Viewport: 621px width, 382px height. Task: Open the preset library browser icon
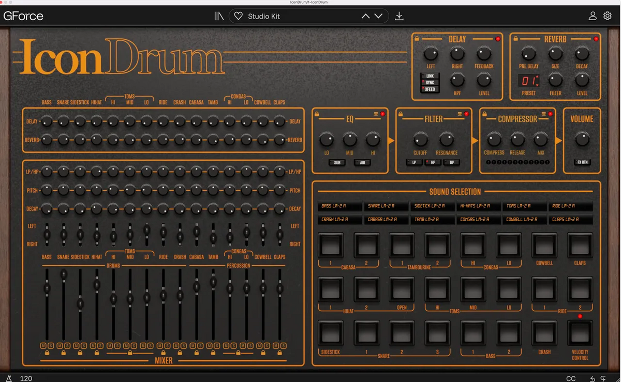tap(219, 16)
